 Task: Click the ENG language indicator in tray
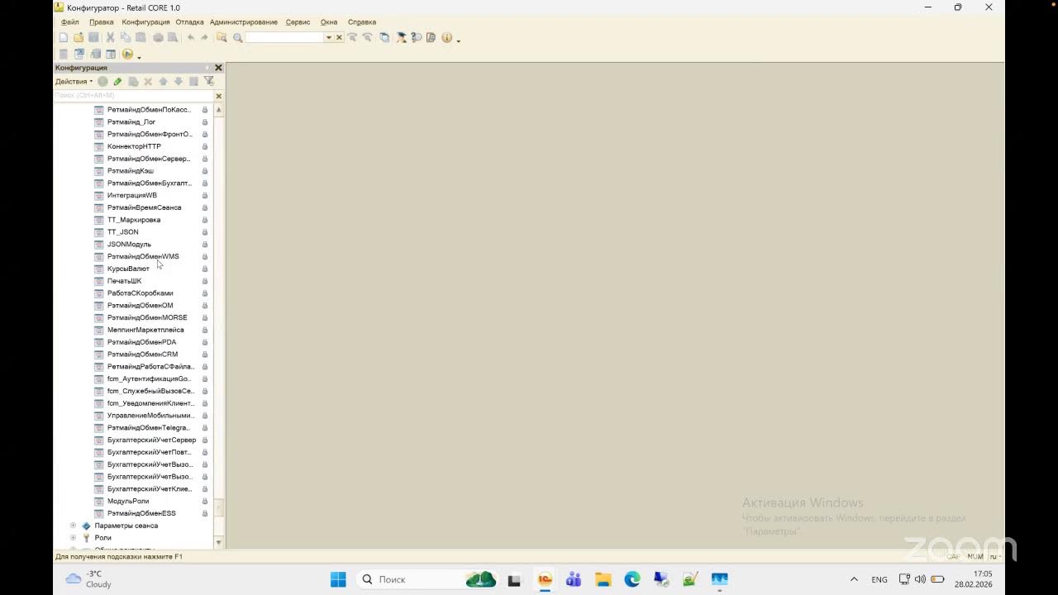[879, 580]
